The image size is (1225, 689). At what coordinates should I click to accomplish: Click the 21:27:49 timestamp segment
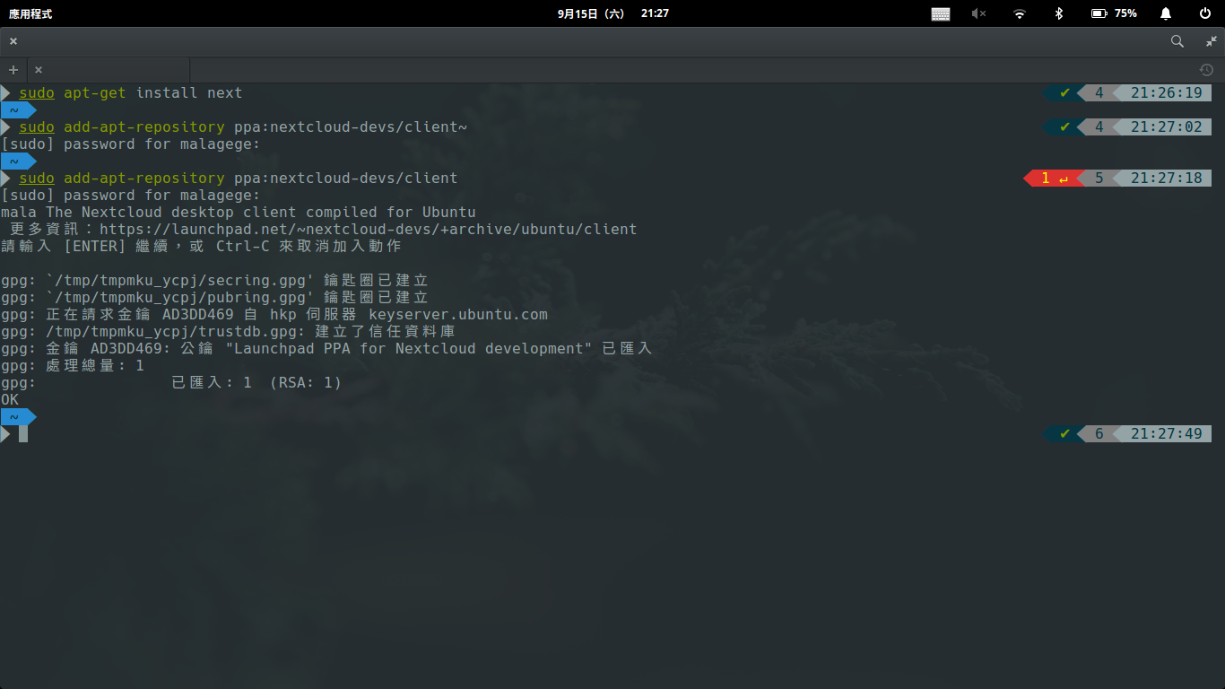1166,434
